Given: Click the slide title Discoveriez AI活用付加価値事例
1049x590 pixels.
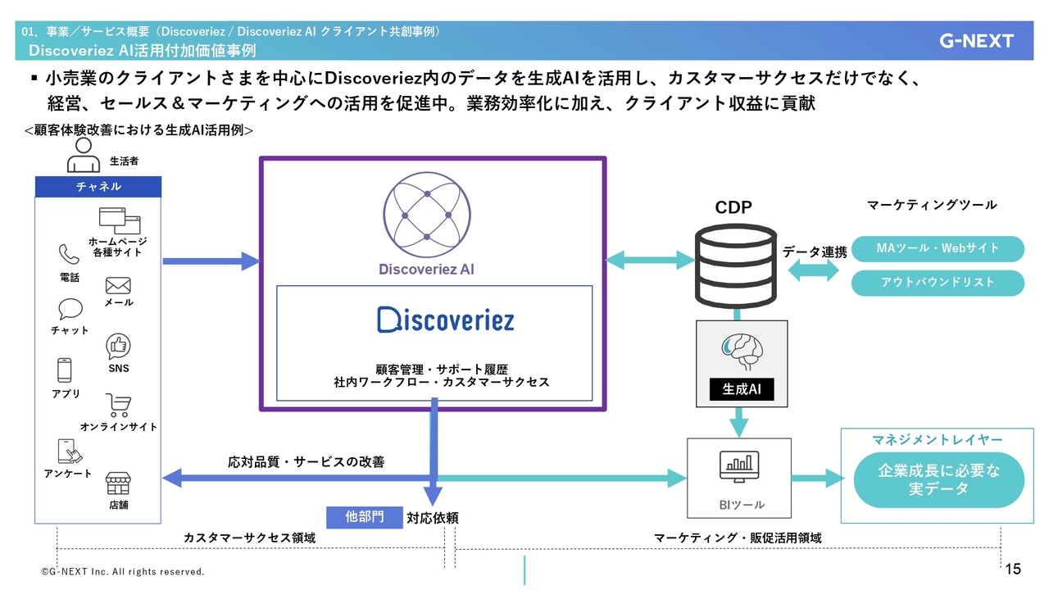Looking at the screenshot, I should tap(142, 51).
